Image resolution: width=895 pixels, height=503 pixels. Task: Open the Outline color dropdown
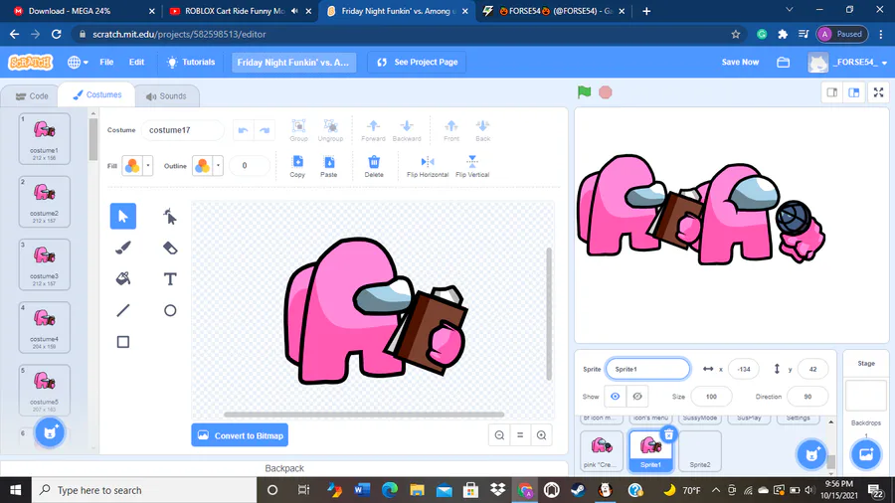coord(218,166)
